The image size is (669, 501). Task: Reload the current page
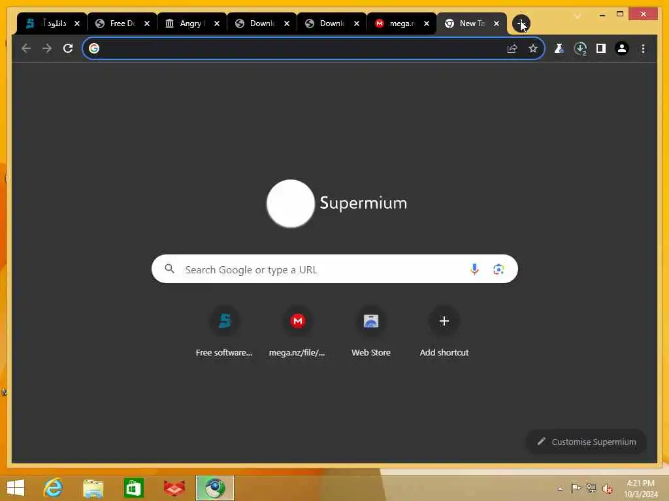point(68,48)
